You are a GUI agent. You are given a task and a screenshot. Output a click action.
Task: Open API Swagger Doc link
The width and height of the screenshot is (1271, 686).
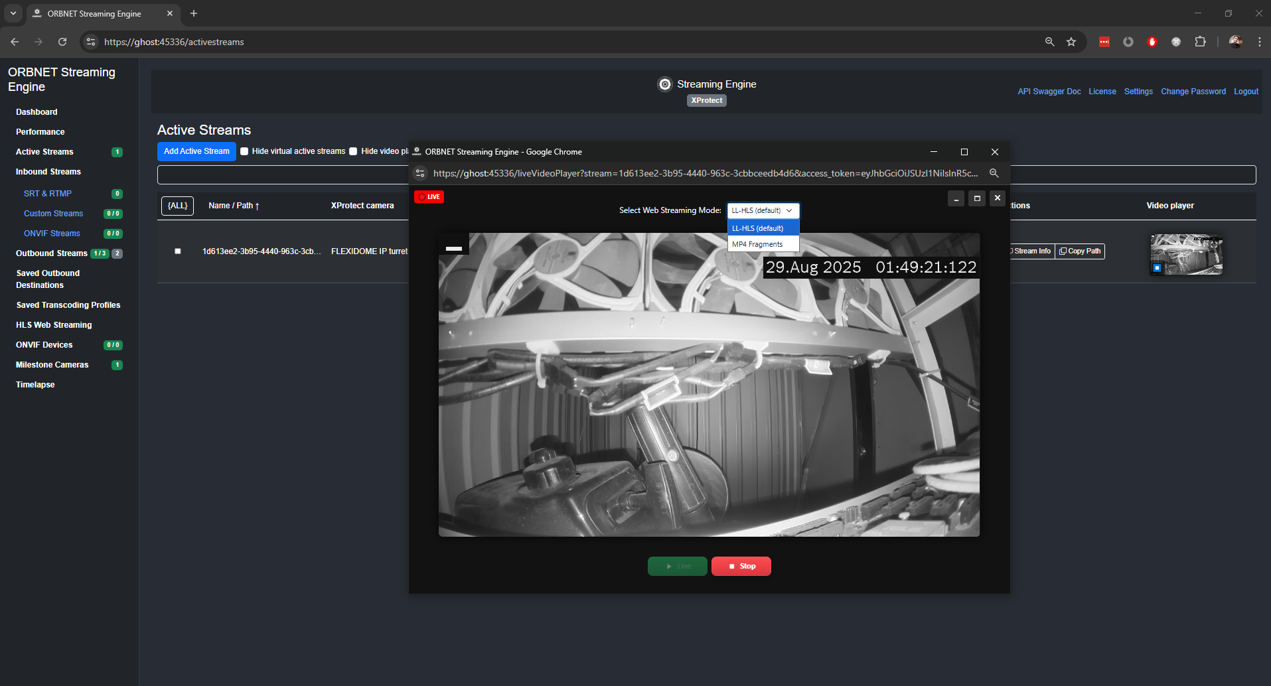[1049, 92]
